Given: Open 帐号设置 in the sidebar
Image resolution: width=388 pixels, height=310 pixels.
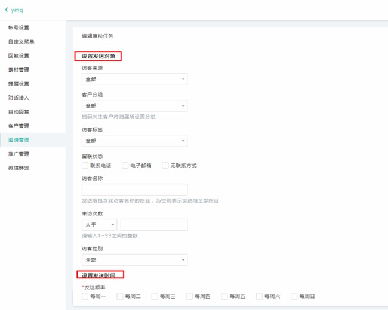Looking at the screenshot, I should [19, 27].
